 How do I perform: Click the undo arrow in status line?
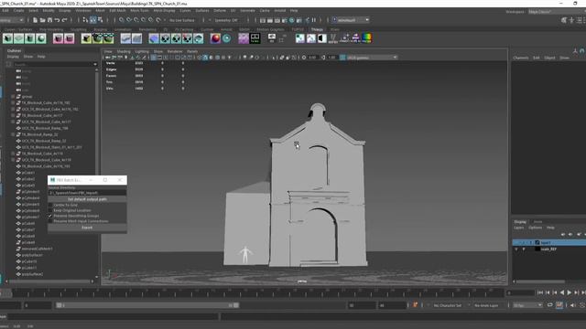pos(57,20)
